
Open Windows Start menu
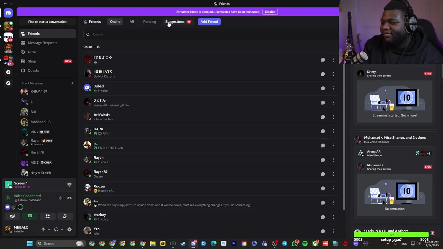[30, 243]
